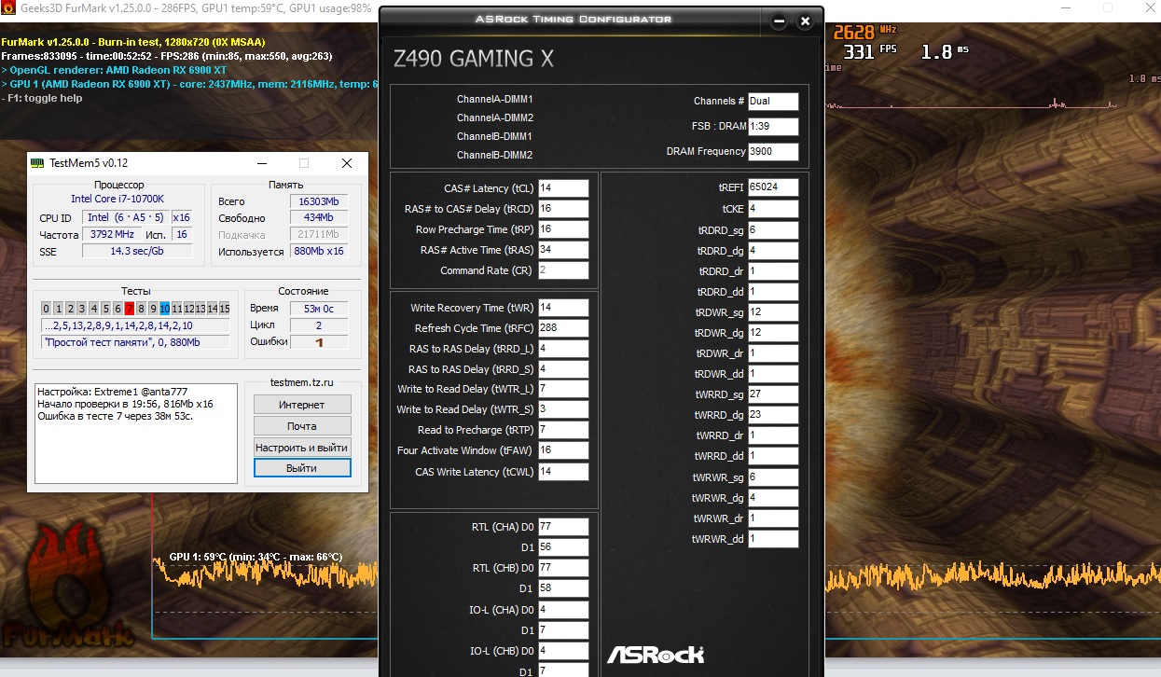Viewport: 1161px width, 677px height.
Task: Click the RAS# Active Time (tRAS) field
Action: click(563, 250)
